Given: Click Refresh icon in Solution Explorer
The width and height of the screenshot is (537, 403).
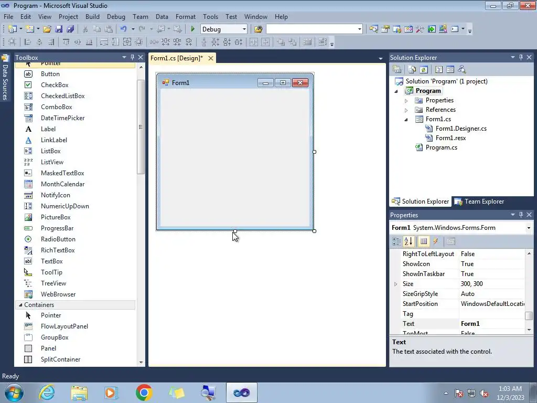Looking at the screenshot, I should click(424, 70).
